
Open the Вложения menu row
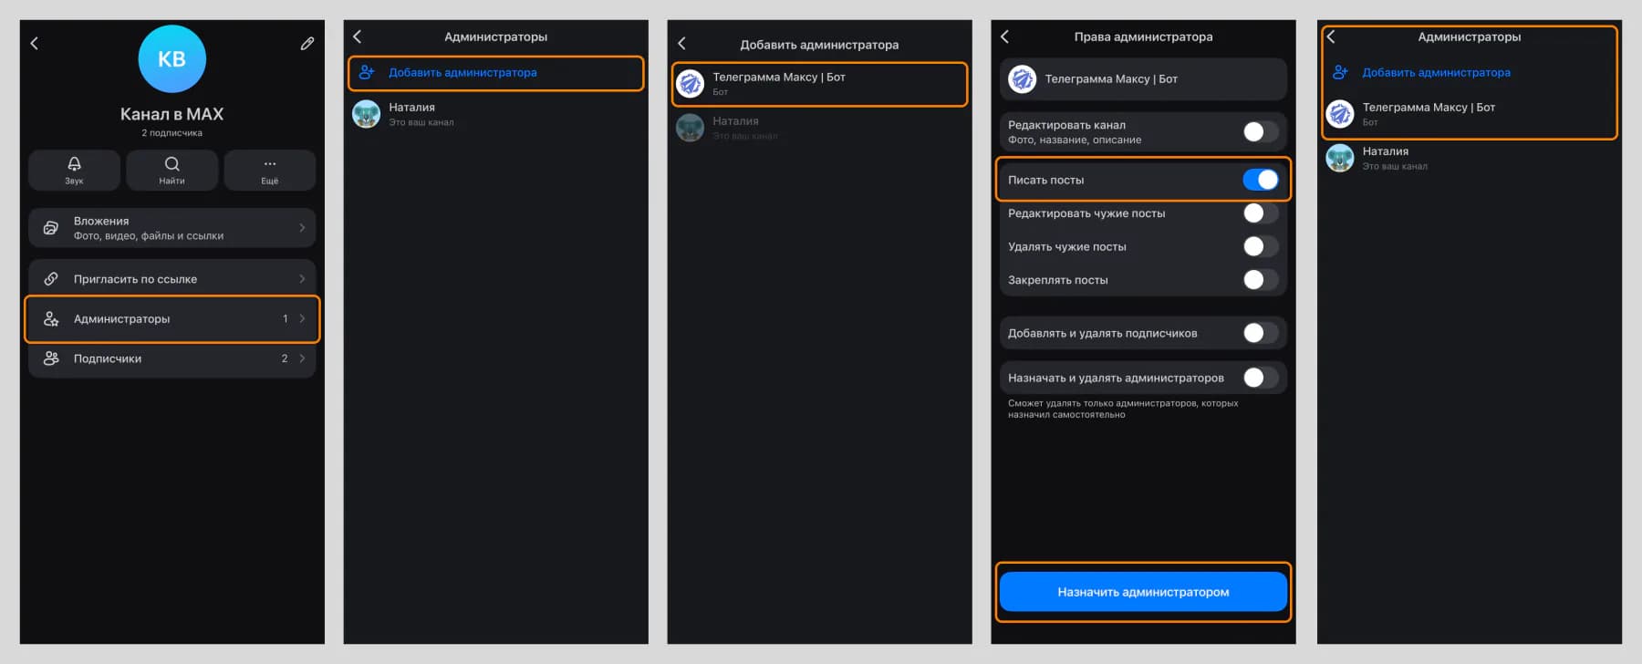pyautogui.click(x=171, y=228)
